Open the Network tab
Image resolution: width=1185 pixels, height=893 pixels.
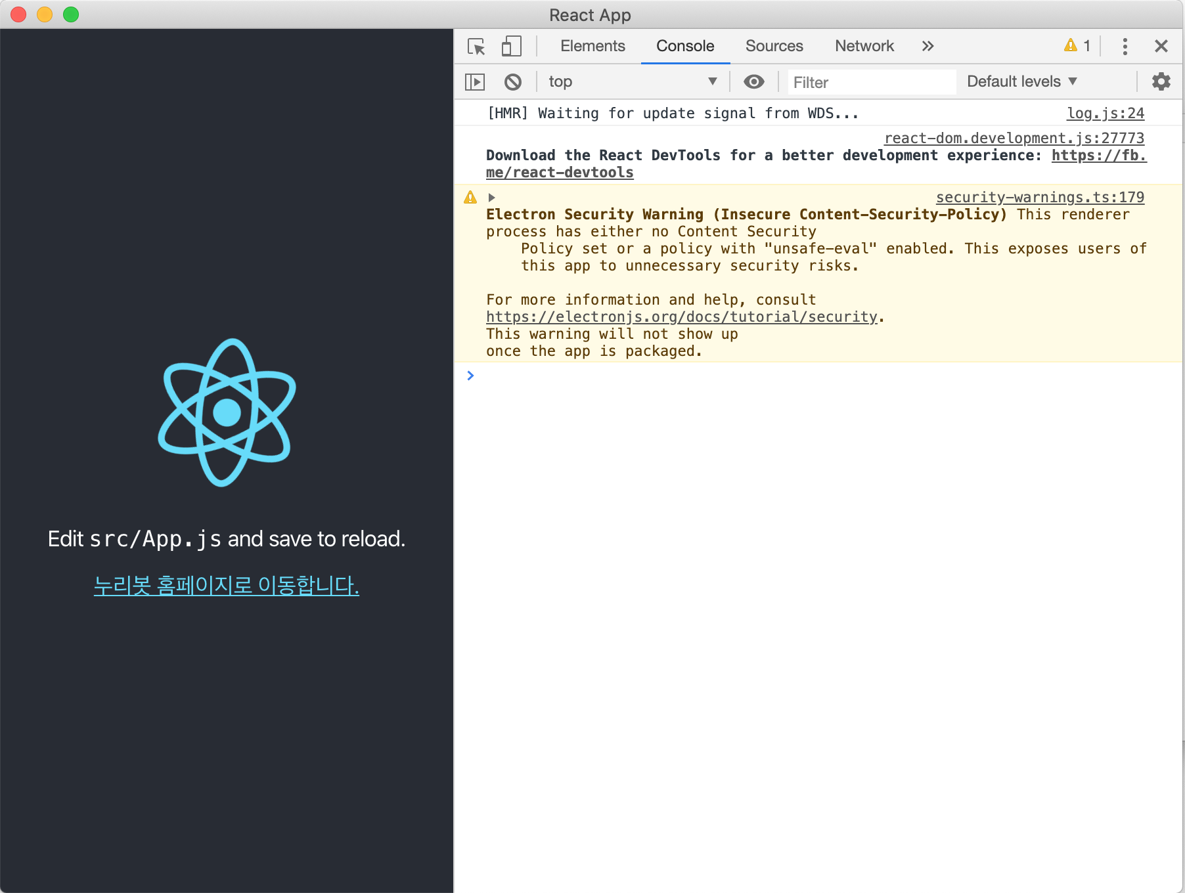click(x=864, y=46)
